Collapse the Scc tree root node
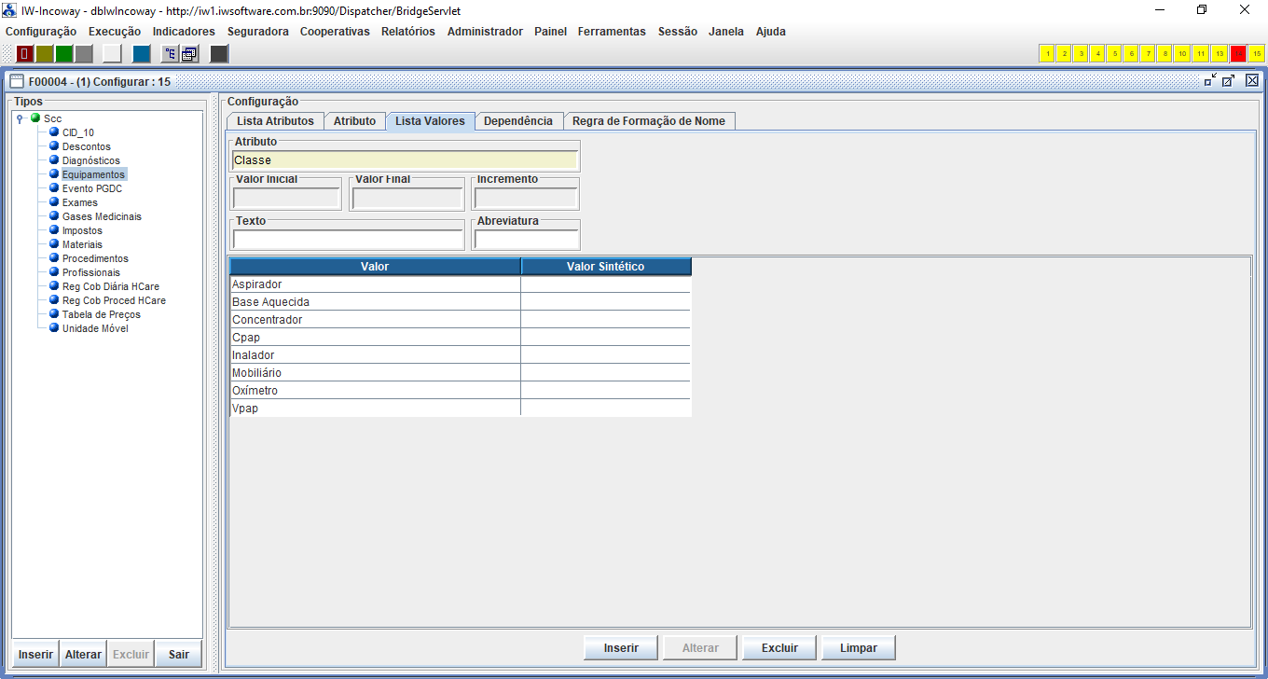 pos(20,118)
